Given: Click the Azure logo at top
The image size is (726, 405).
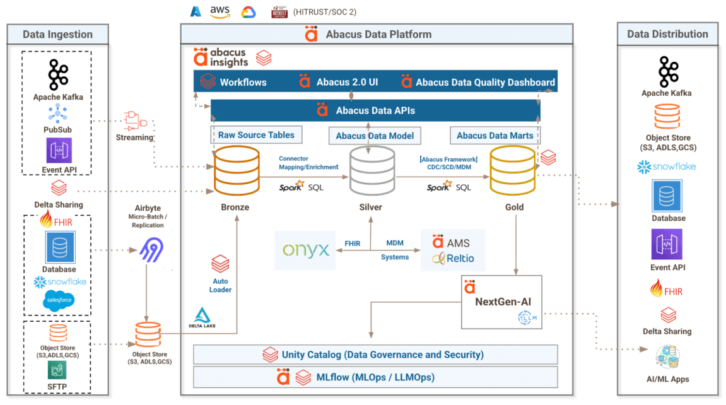Looking at the screenshot, I should (x=196, y=11).
